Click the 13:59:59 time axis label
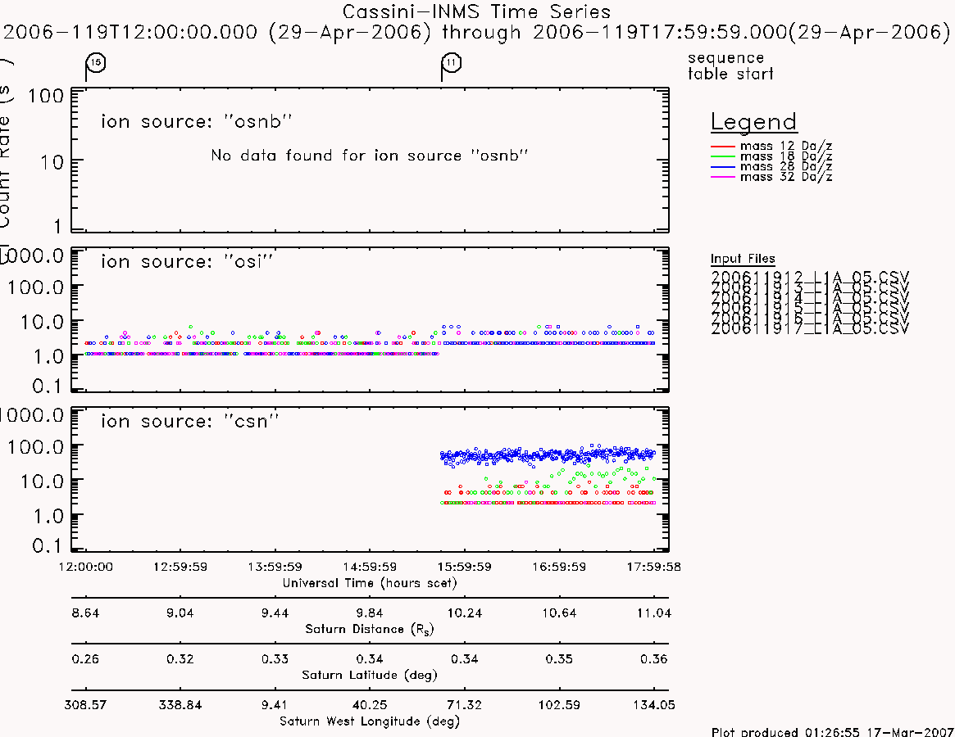 tap(275, 567)
